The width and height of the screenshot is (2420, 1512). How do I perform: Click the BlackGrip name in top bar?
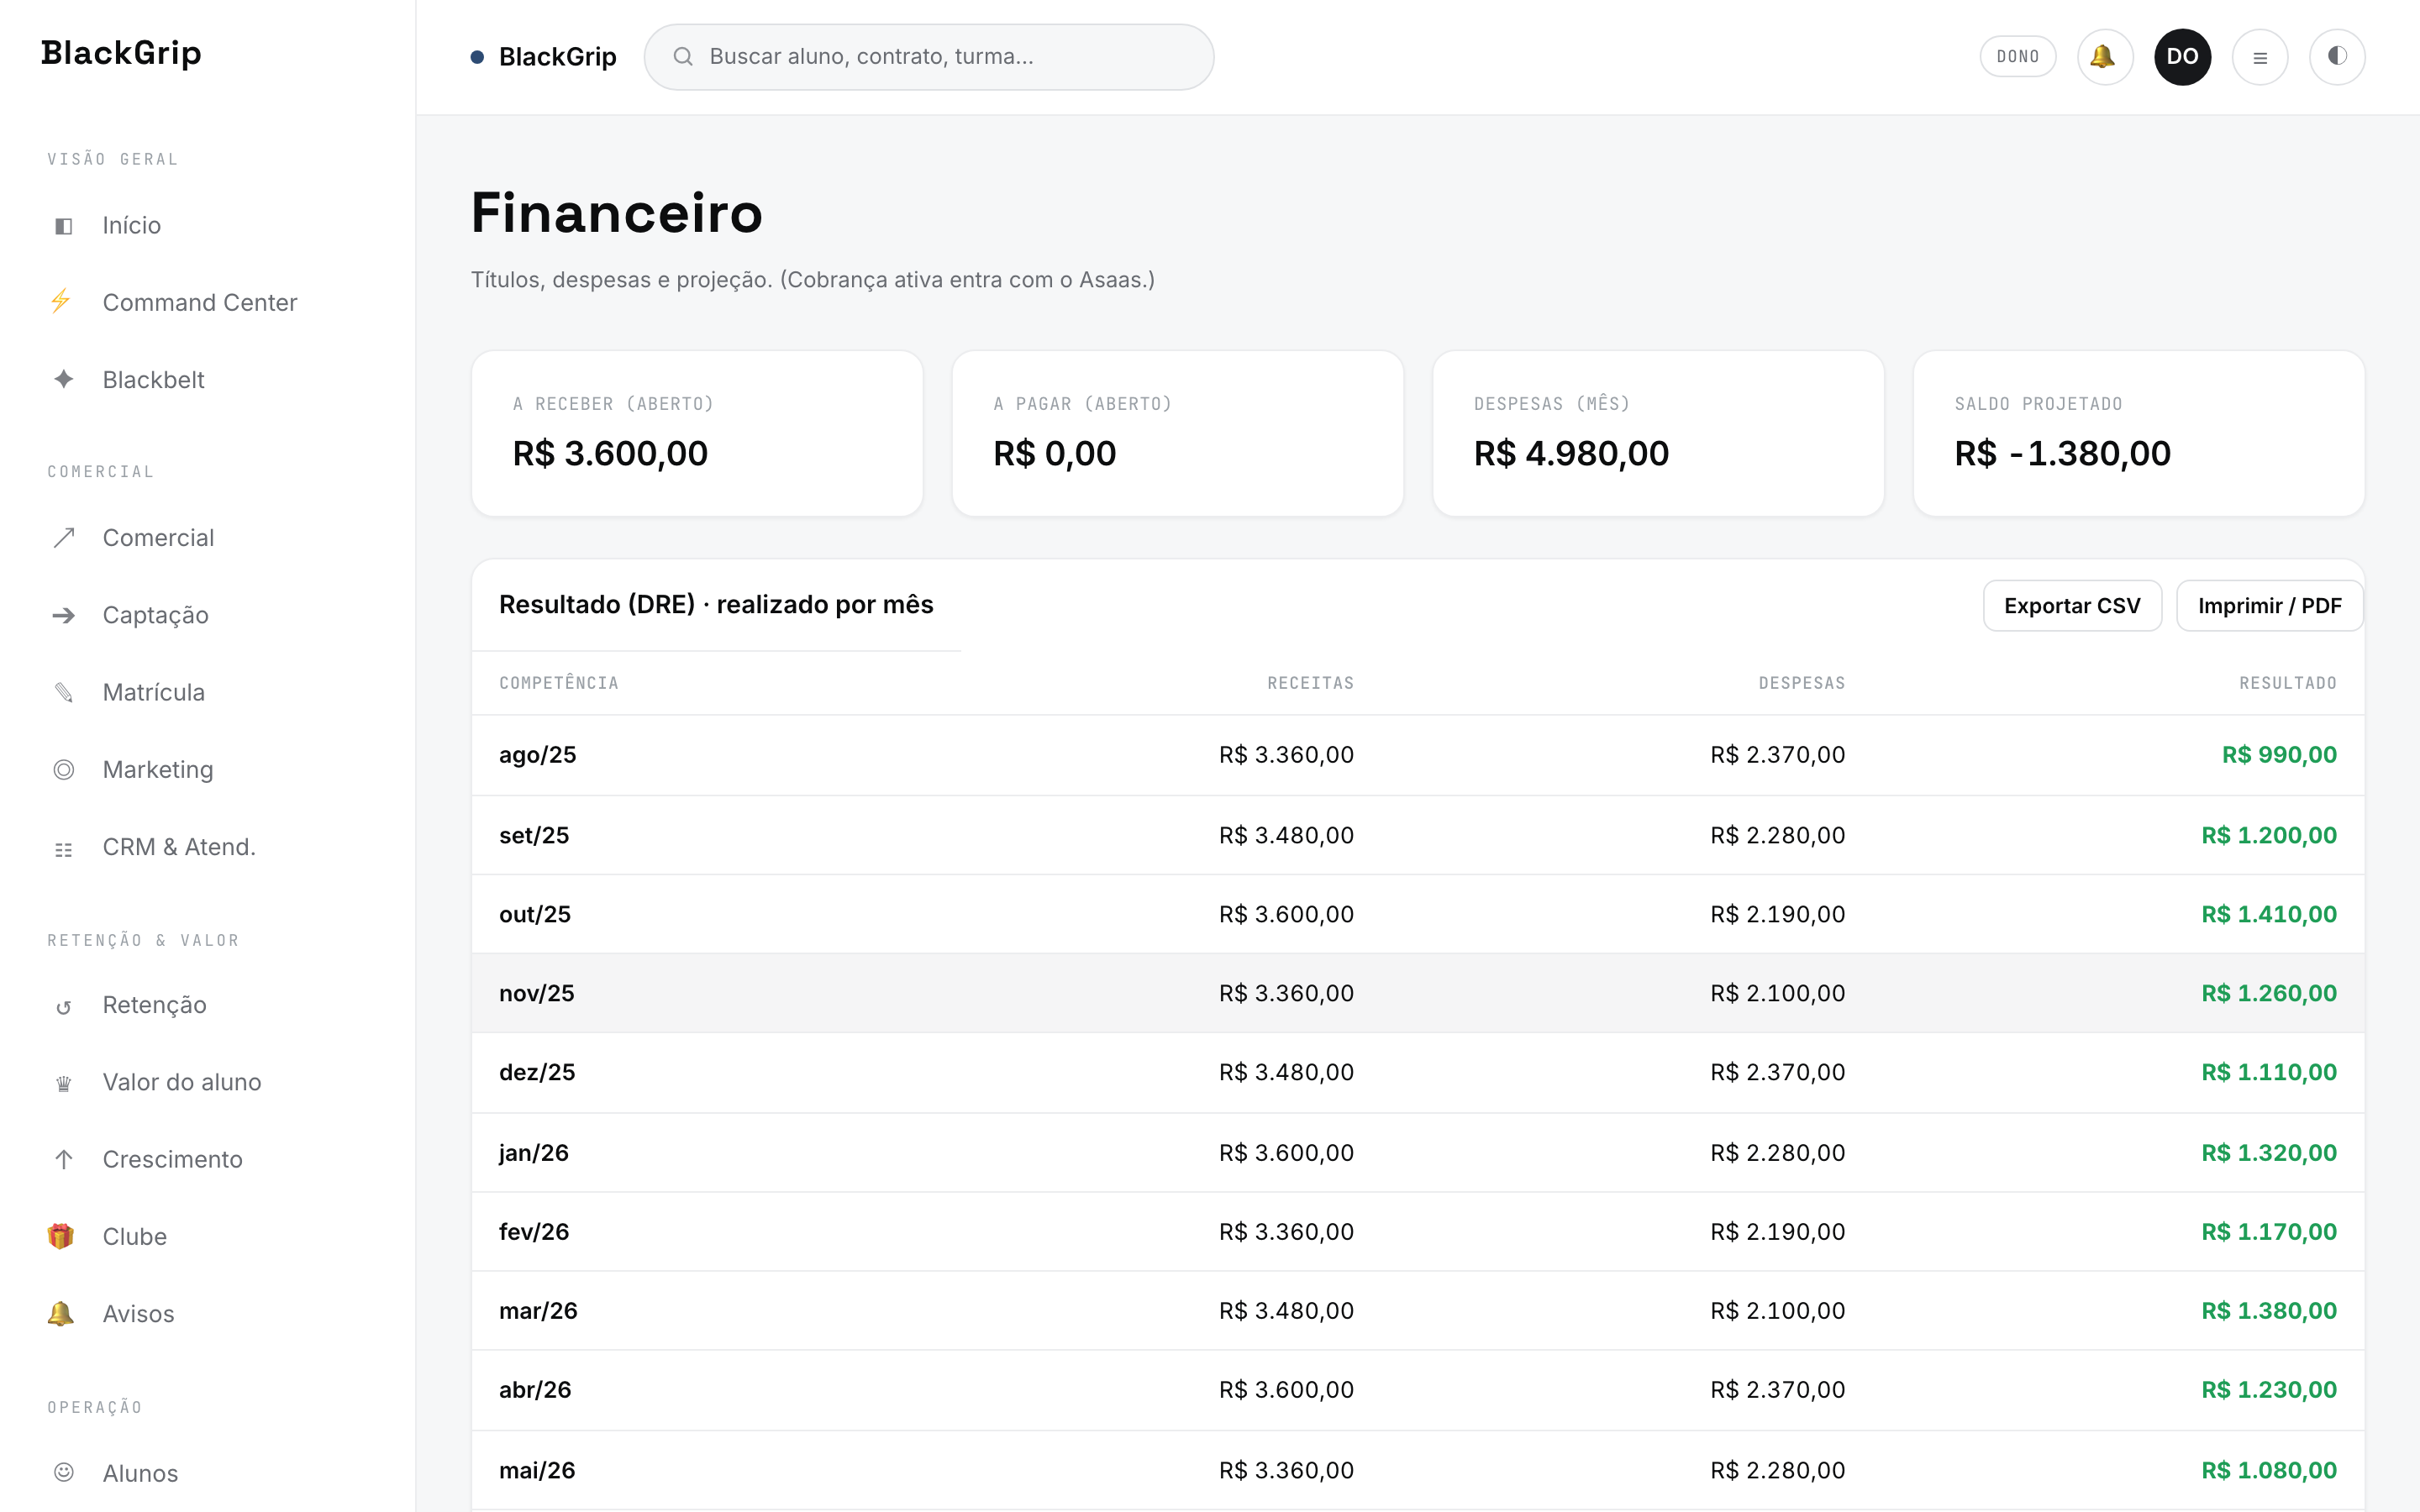click(557, 57)
